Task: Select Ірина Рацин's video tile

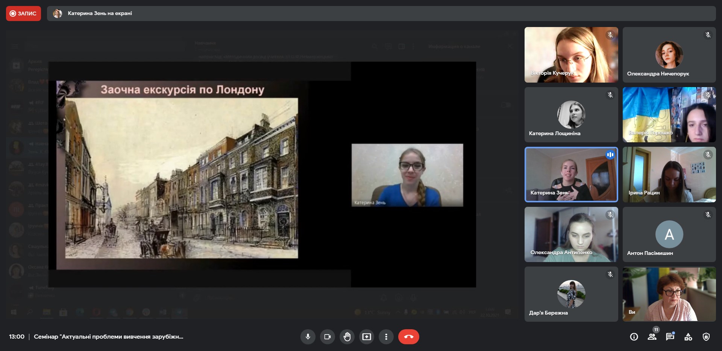Action: pos(669,175)
